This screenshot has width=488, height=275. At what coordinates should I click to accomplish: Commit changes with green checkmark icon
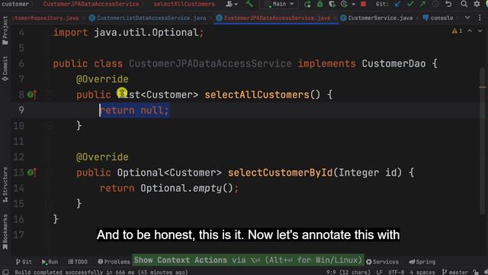[x=410, y=4]
